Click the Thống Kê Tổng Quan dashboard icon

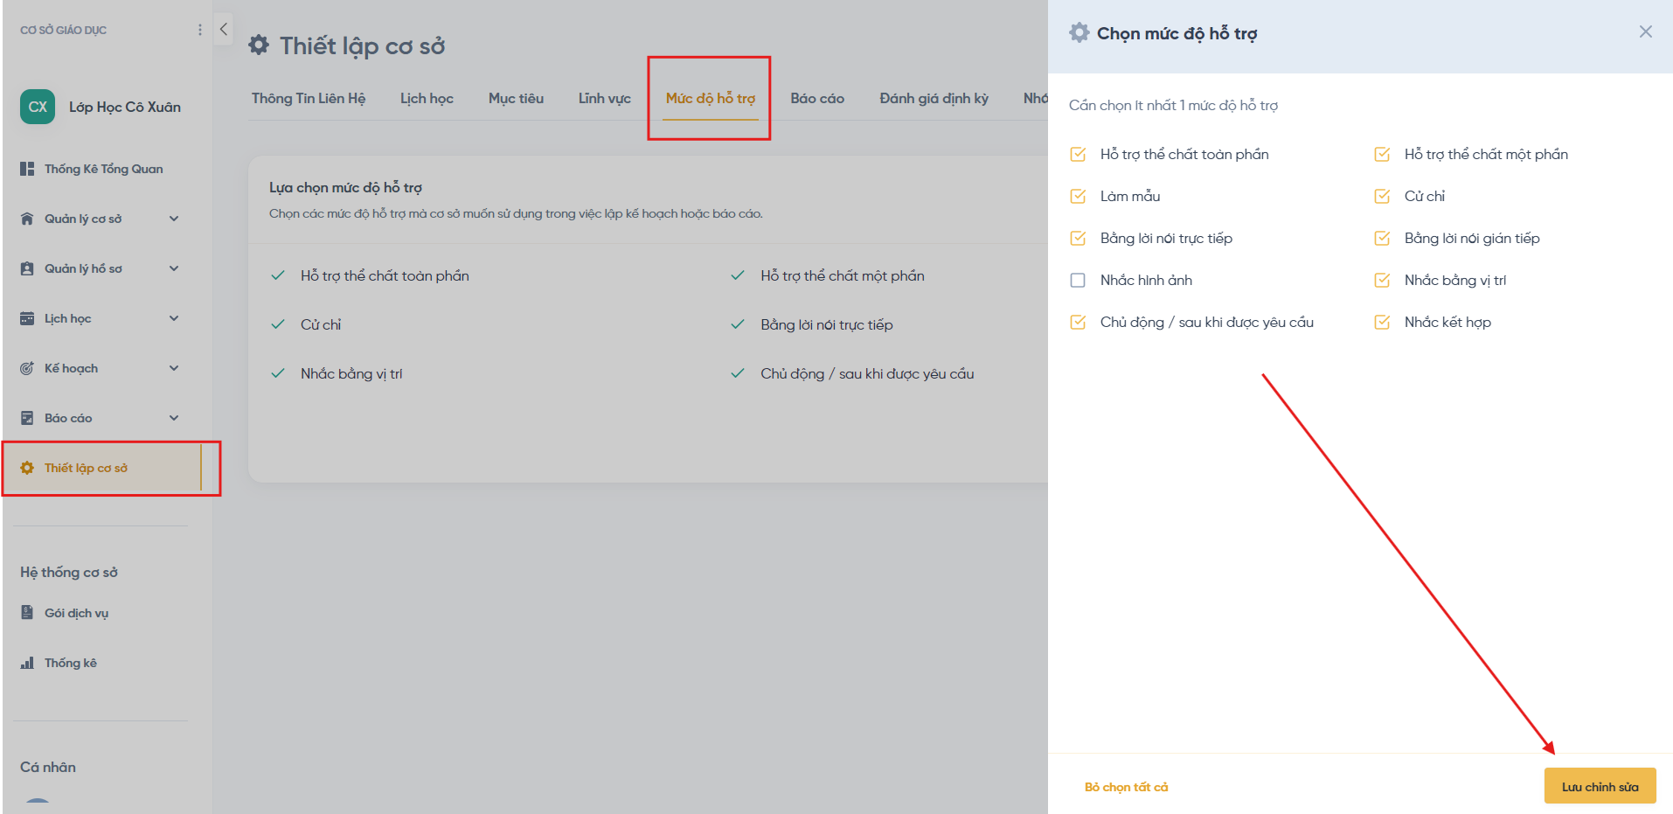point(27,169)
